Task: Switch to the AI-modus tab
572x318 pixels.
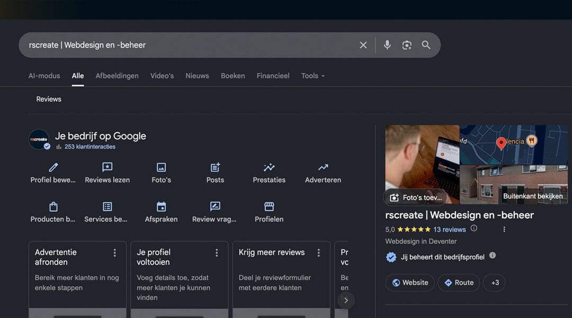Action: click(44, 76)
